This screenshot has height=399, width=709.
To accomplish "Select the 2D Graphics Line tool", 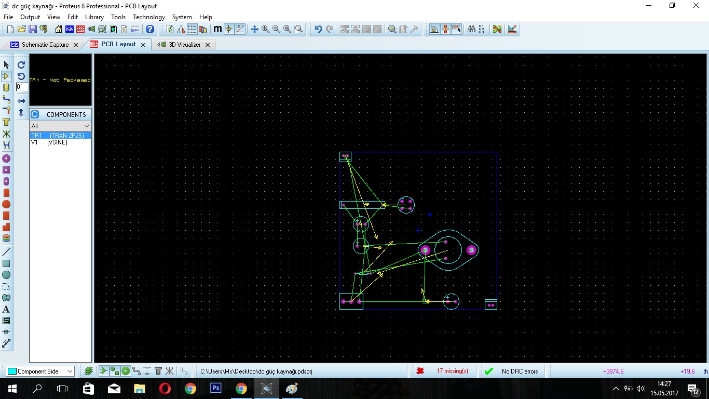I will pyautogui.click(x=6, y=252).
